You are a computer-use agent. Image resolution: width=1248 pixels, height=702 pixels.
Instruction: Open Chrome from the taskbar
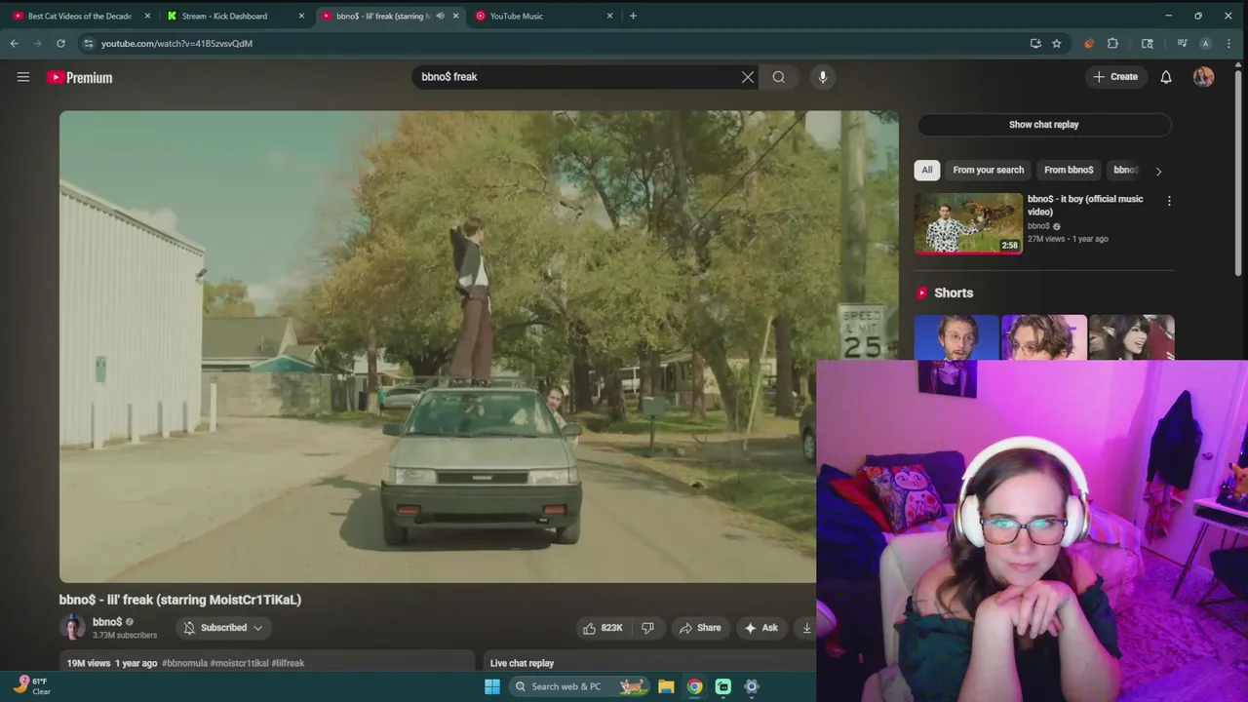coord(694,686)
